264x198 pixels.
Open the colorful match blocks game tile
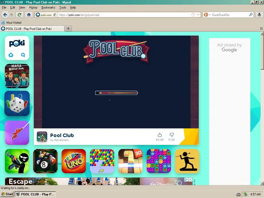pos(159,161)
